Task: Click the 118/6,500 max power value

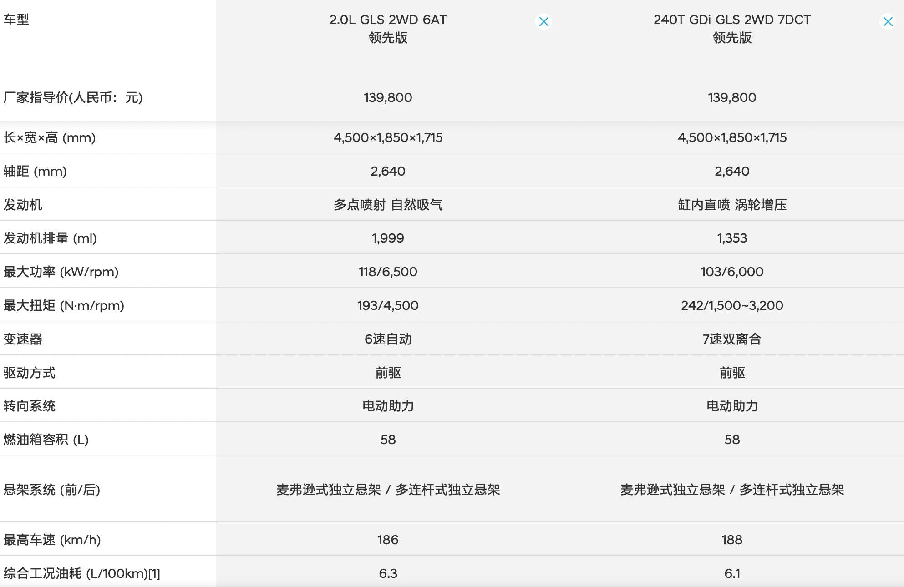Action: pos(388,272)
